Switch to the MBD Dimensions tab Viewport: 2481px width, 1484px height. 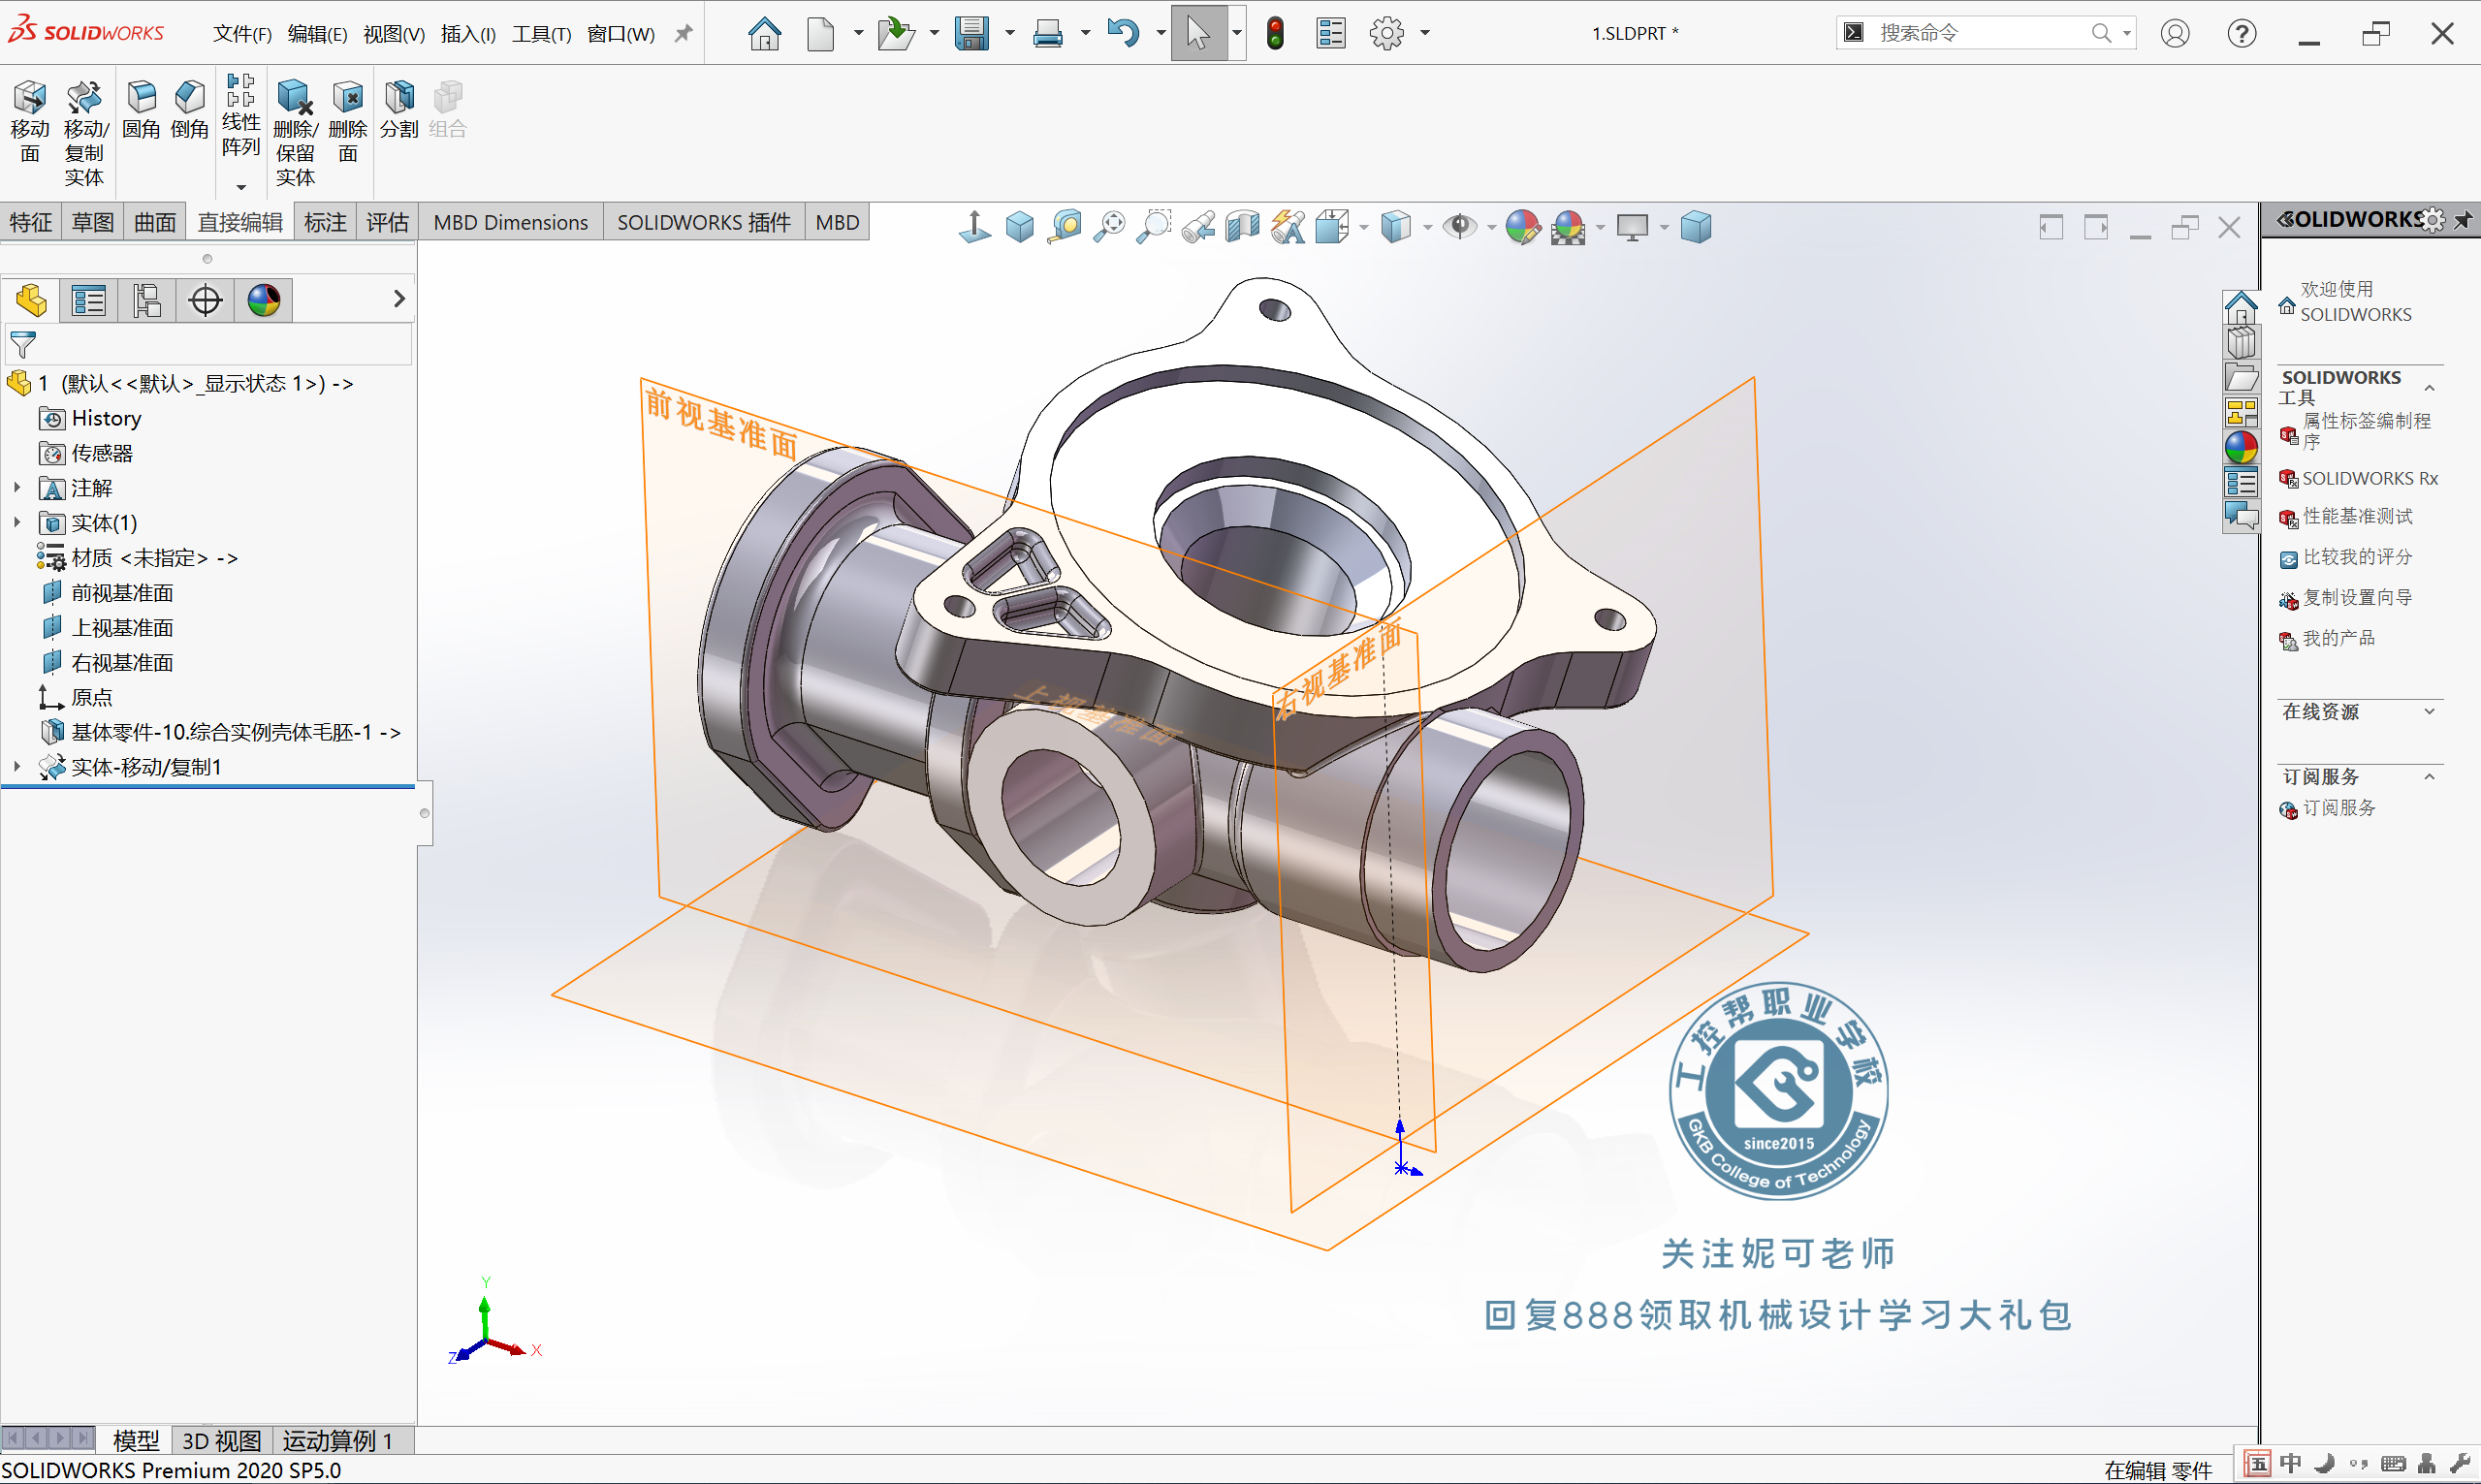pyautogui.click(x=511, y=222)
